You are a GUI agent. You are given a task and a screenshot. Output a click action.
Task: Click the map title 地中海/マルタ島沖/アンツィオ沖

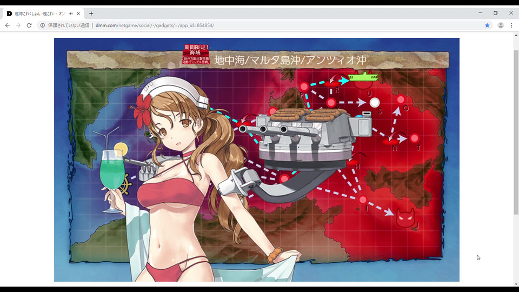click(290, 60)
